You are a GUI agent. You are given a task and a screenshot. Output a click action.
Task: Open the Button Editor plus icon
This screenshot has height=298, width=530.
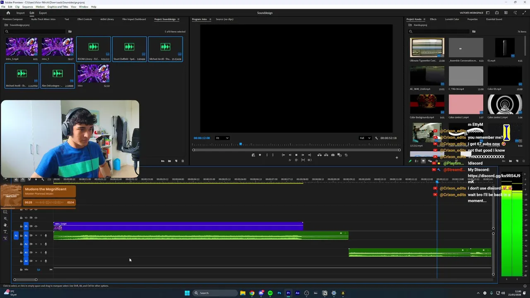click(x=397, y=157)
